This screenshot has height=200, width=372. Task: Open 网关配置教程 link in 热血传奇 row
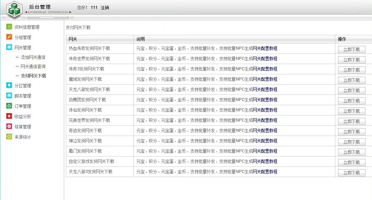265,48
